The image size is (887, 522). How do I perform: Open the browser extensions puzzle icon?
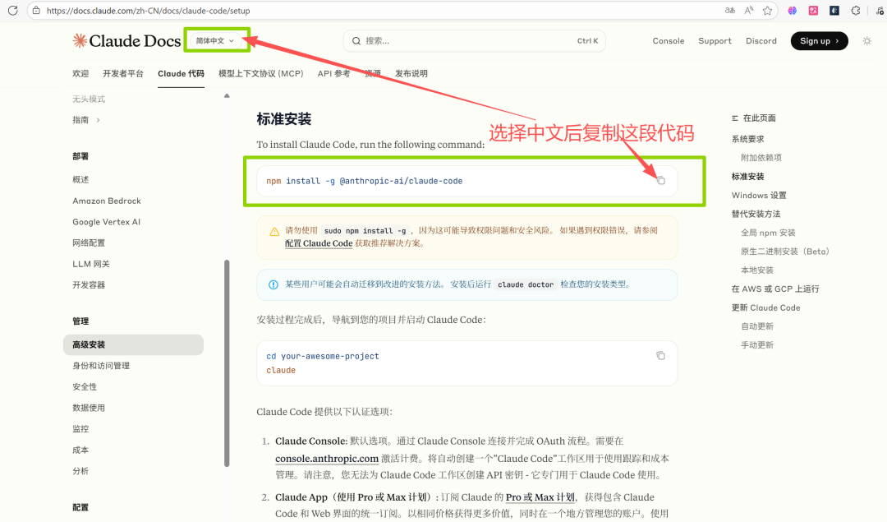pyautogui.click(x=855, y=10)
